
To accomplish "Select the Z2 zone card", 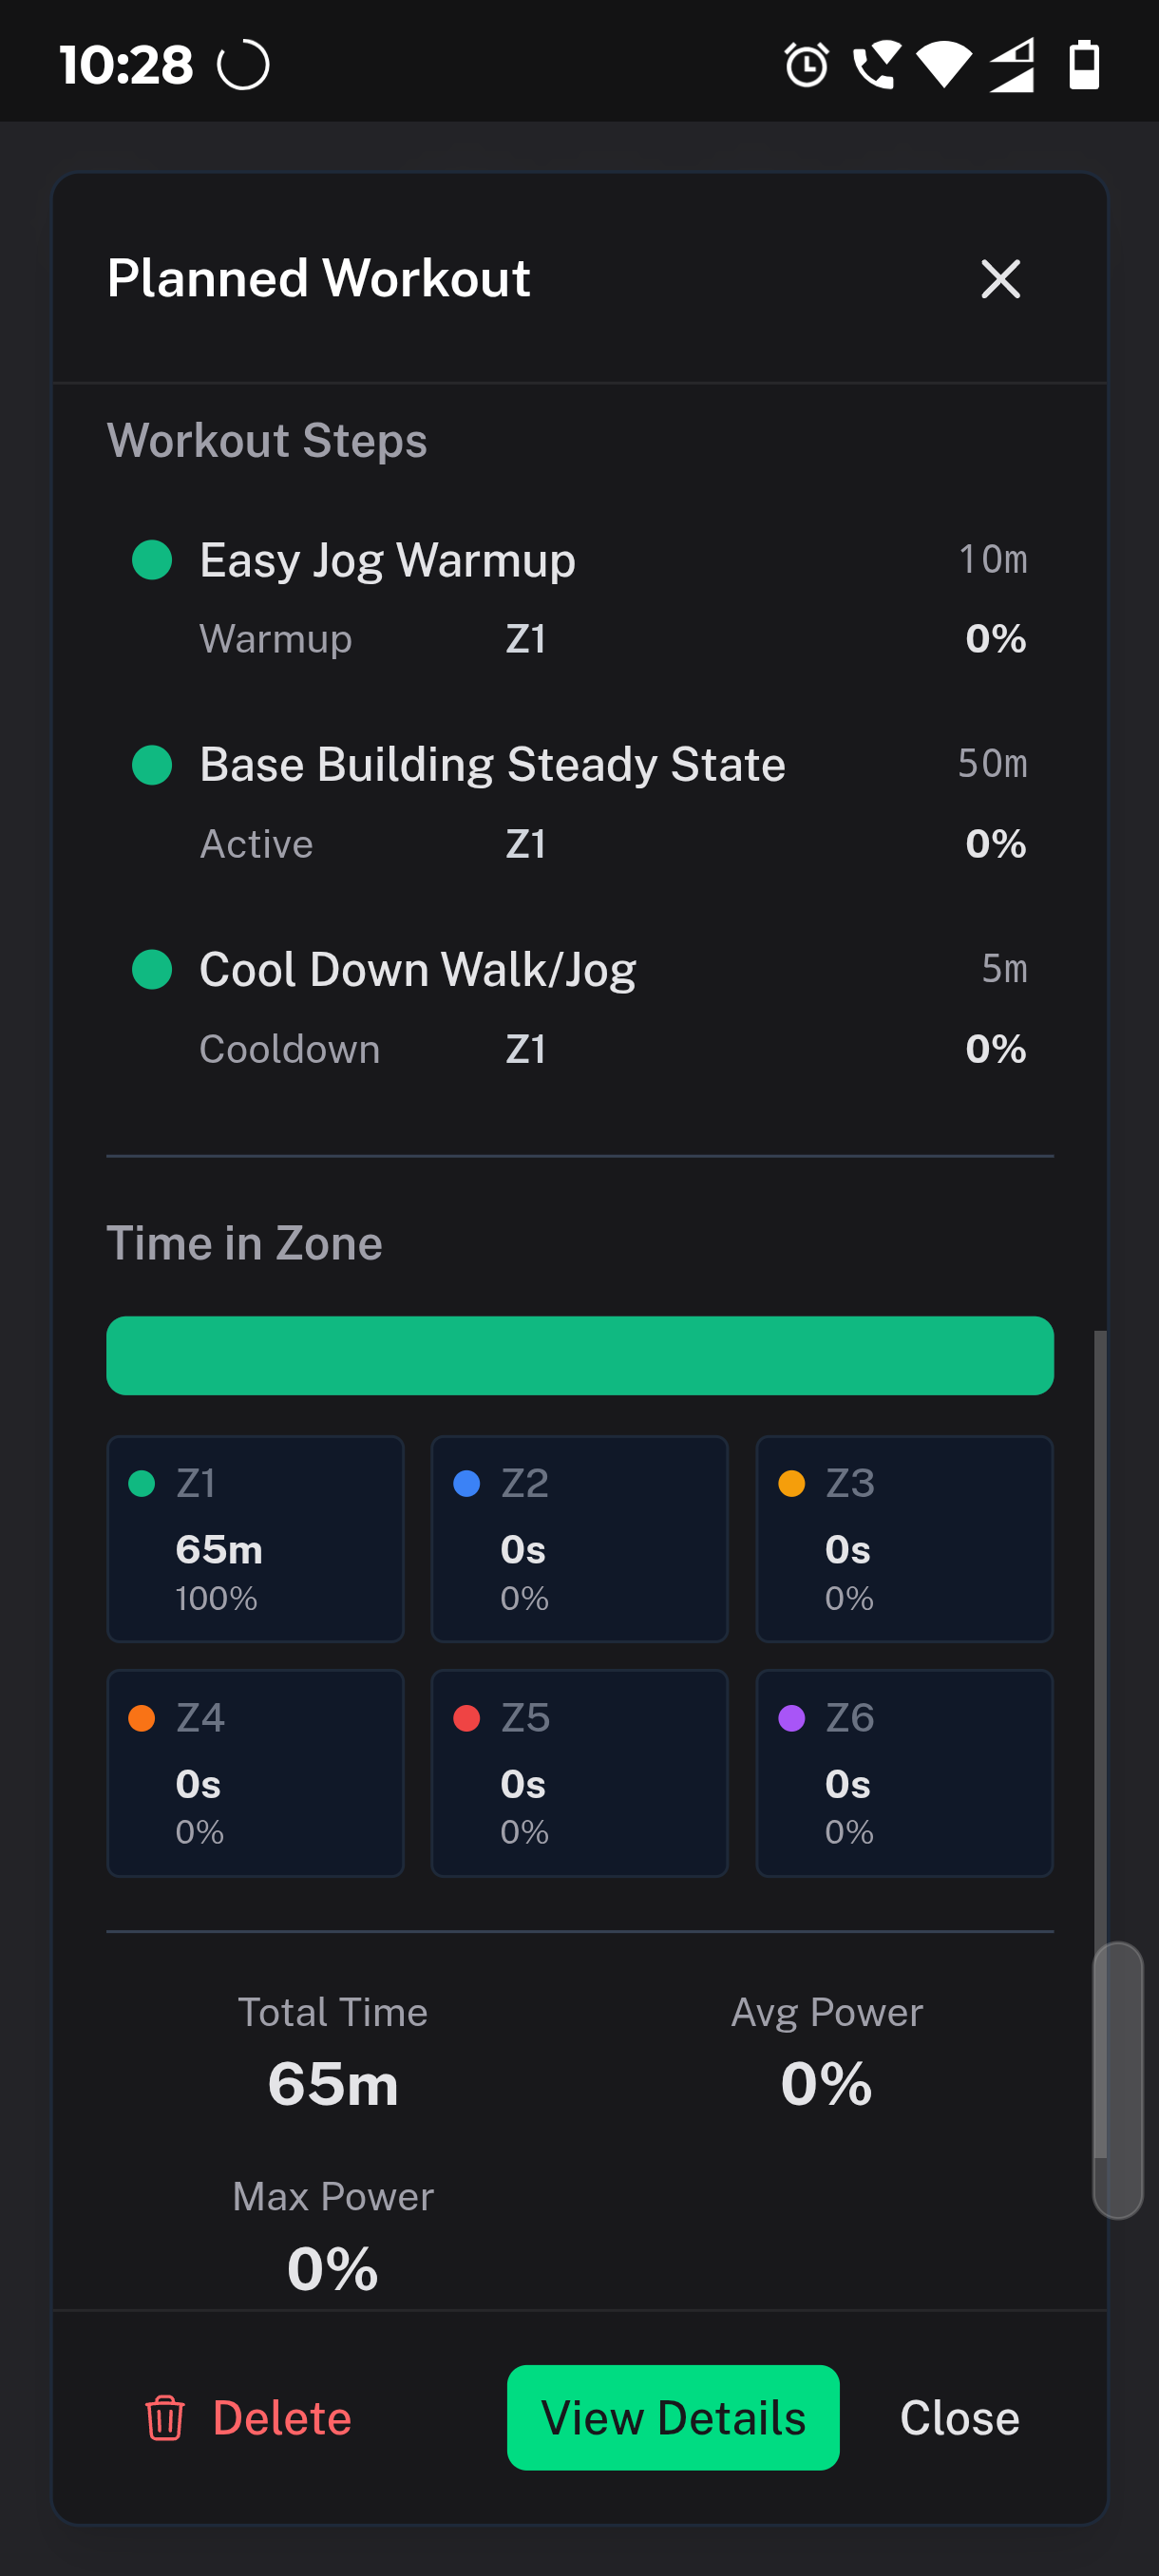I will (579, 1539).
